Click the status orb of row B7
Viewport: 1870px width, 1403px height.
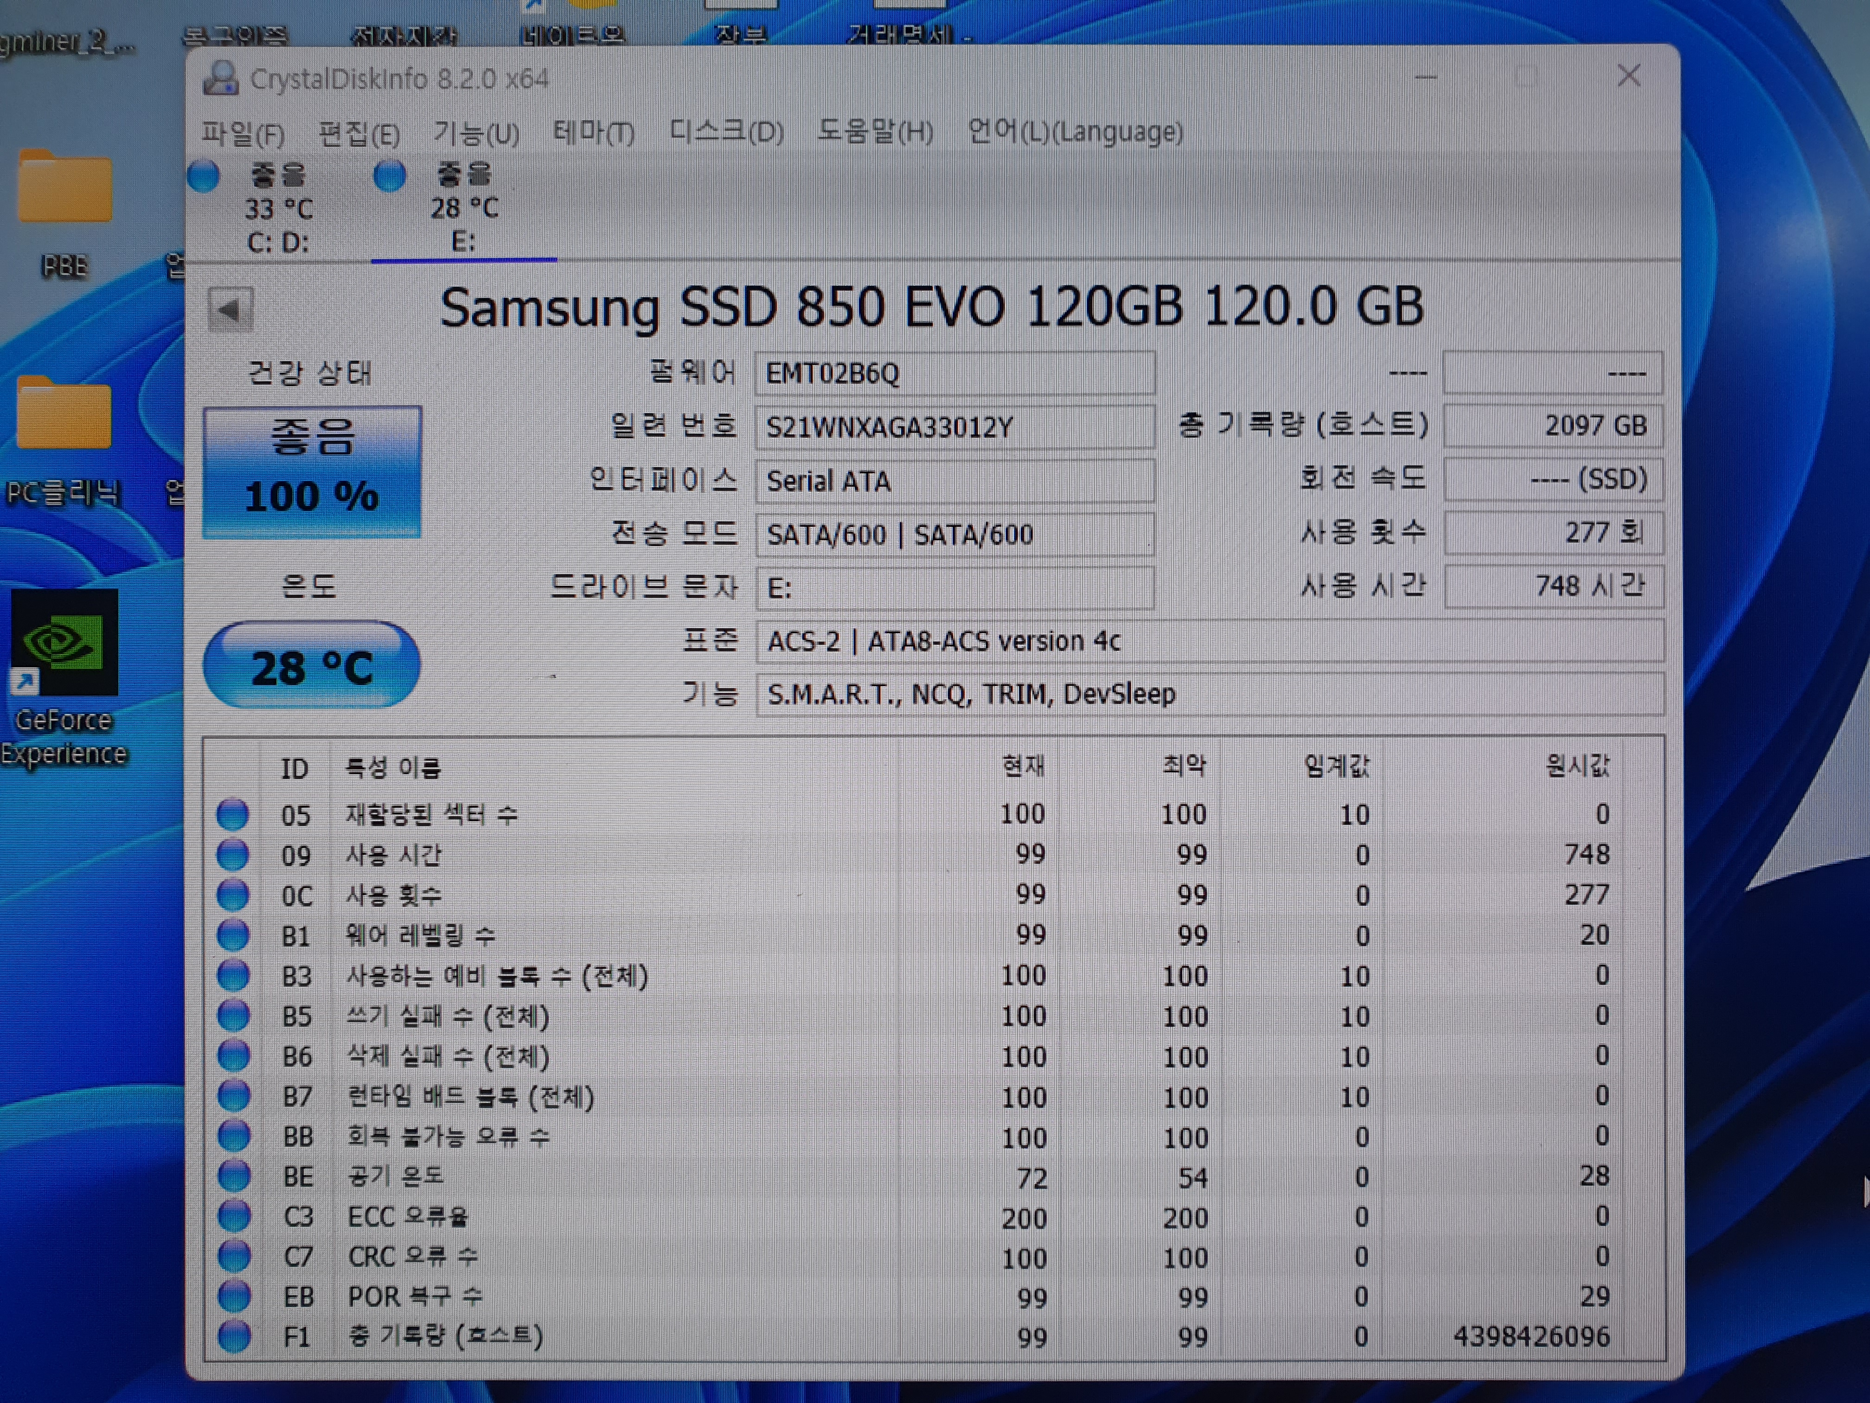coord(234,1095)
